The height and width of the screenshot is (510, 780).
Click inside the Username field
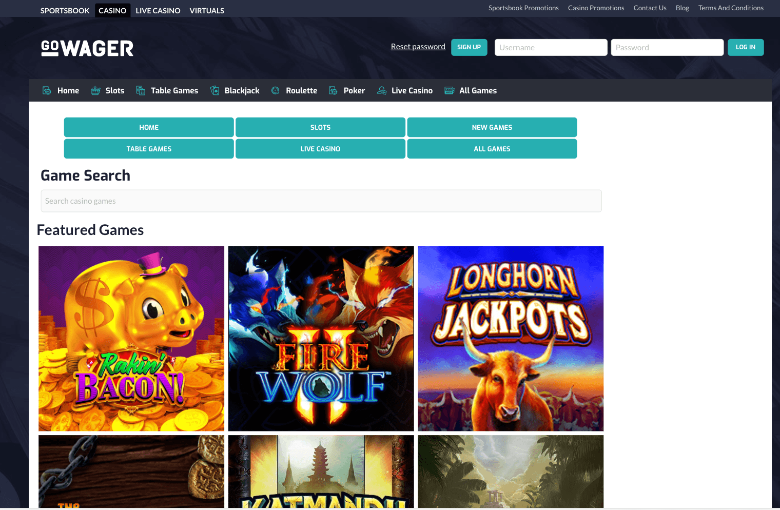coord(551,47)
